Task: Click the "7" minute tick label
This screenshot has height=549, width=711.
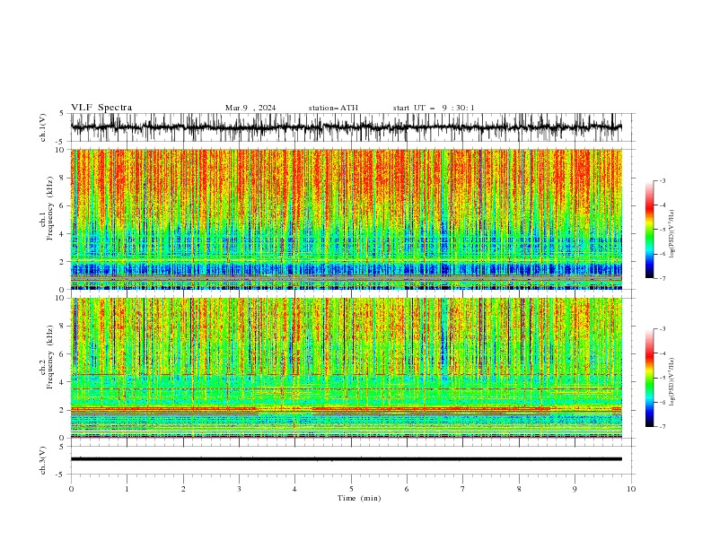Action: tap(463, 489)
